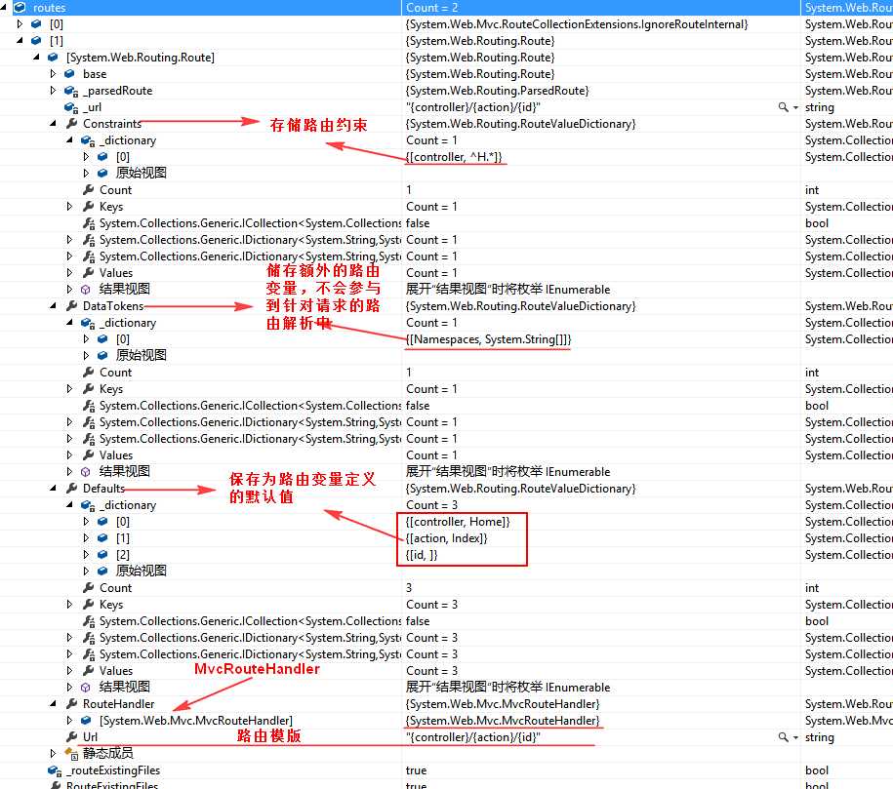This screenshot has height=789, width=893.
Task: Collapse the routes [1] entry
Action: 20,40
